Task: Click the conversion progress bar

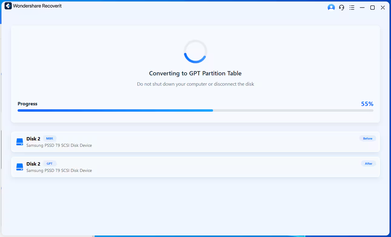Action: pyautogui.click(x=195, y=110)
